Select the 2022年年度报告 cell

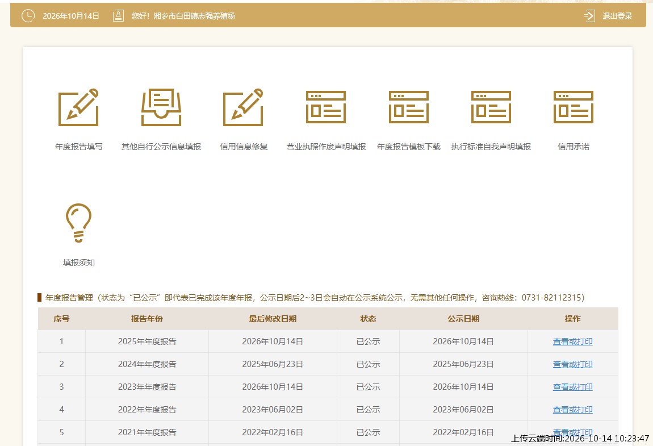[147, 409]
